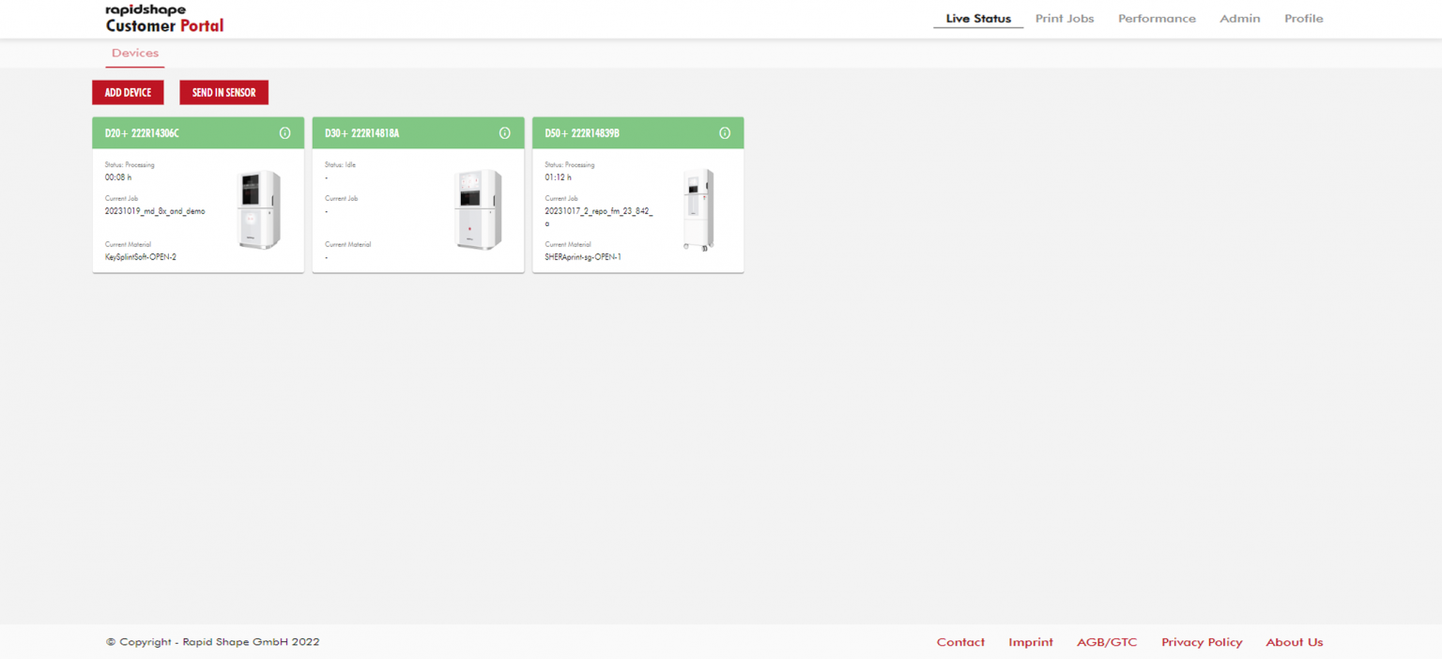
Task: Open the Performance section
Action: coord(1157,19)
